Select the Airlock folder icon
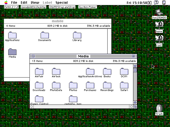This screenshot has height=127, width=170. 56,71
